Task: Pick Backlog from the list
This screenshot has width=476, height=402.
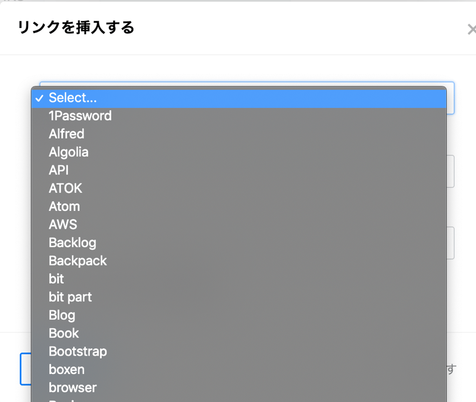Action: point(72,242)
